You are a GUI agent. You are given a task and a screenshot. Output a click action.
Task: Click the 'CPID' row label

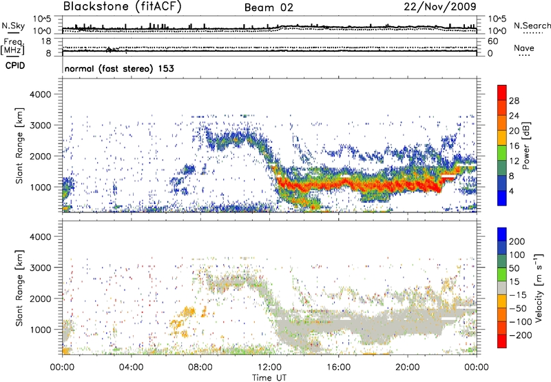[15, 66]
